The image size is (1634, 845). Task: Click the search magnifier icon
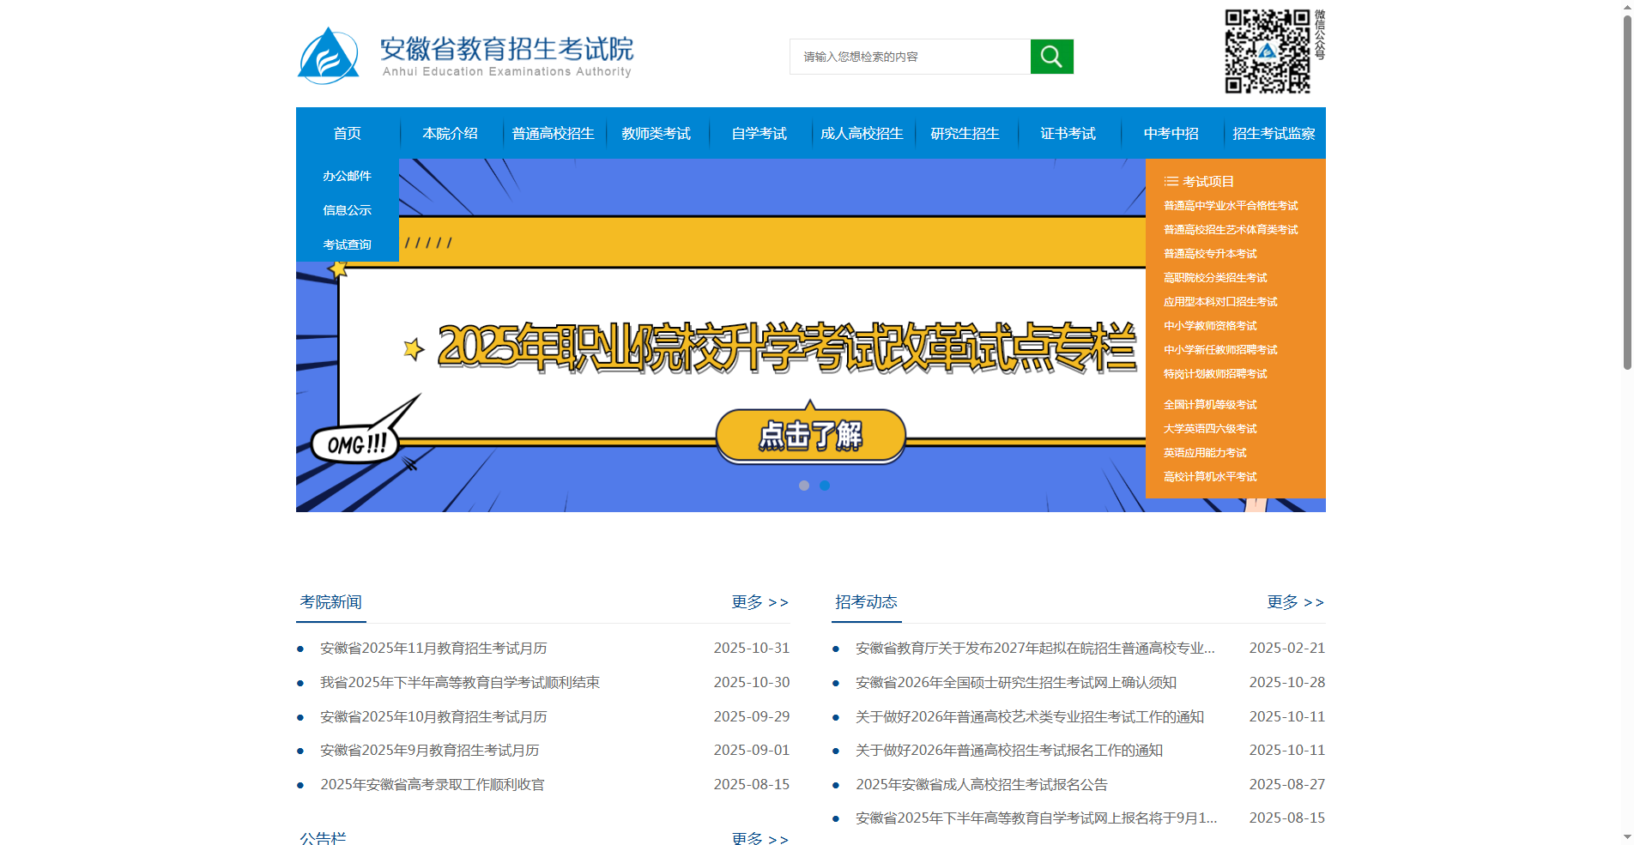click(x=1050, y=56)
